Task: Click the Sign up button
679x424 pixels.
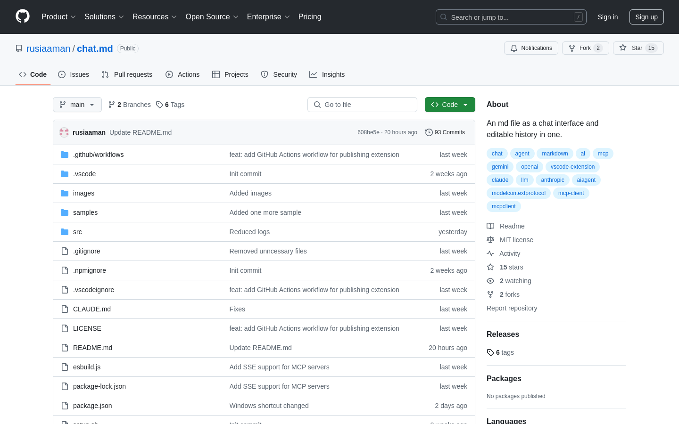Action: pos(646,17)
